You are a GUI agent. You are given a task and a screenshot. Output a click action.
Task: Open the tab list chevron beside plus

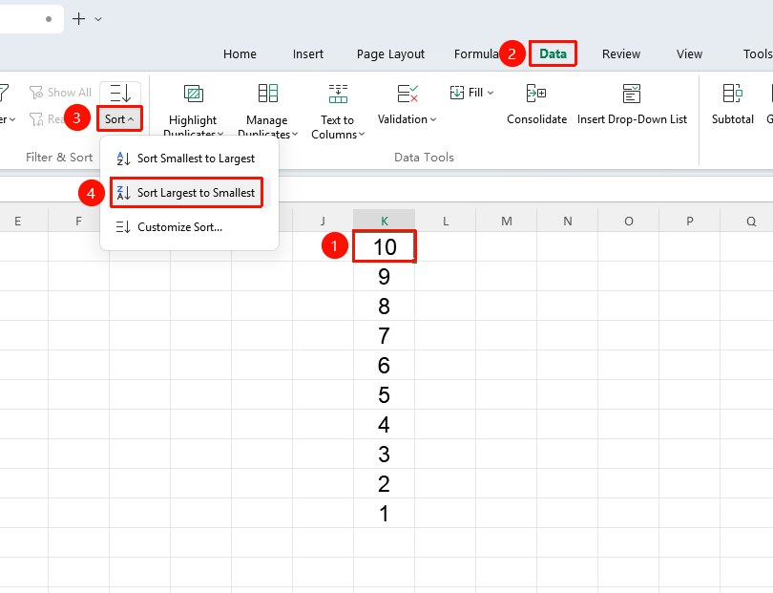click(x=98, y=19)
